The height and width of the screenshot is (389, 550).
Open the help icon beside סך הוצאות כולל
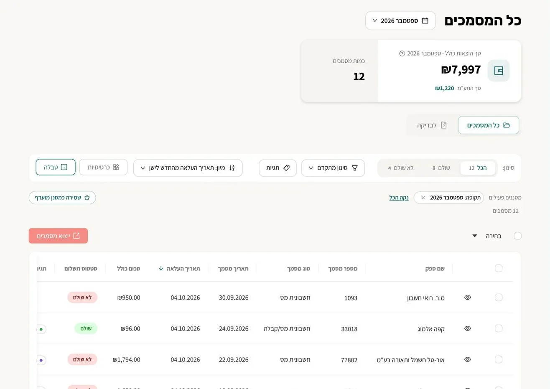click(x=402, y=53)
